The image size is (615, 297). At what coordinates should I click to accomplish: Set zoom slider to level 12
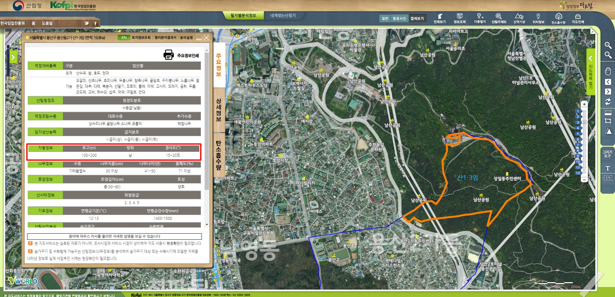(x=578, y=173)
